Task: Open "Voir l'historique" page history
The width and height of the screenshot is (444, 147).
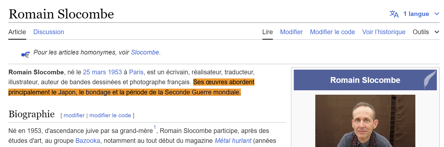Action: click(384, 32)
